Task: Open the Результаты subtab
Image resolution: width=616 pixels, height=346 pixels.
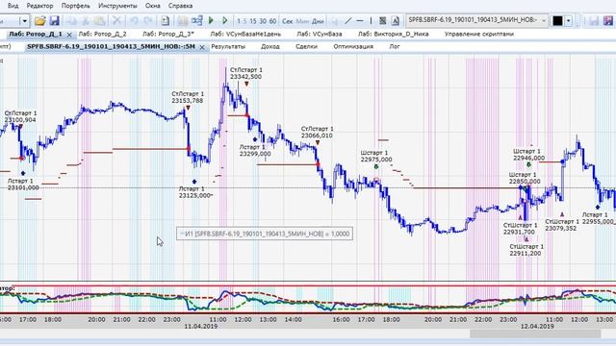Action: pyautogui.click(x=228, y=46)
